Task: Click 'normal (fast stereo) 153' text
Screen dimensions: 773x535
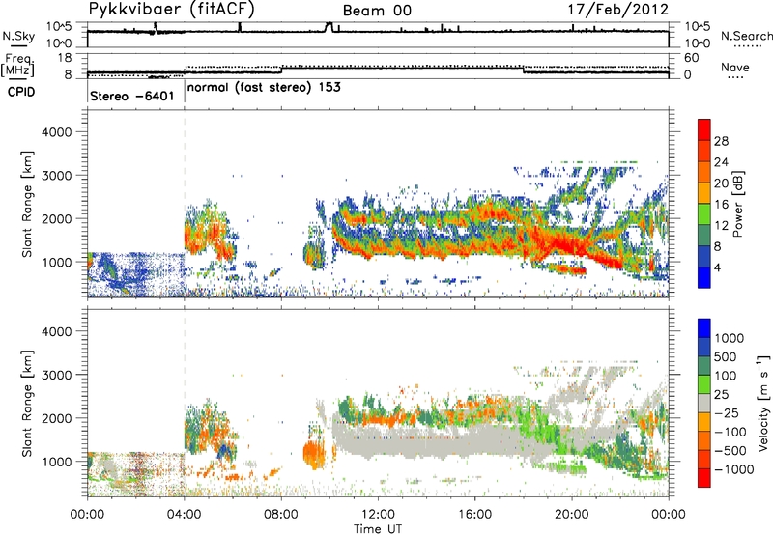Action: click(264, 87)
